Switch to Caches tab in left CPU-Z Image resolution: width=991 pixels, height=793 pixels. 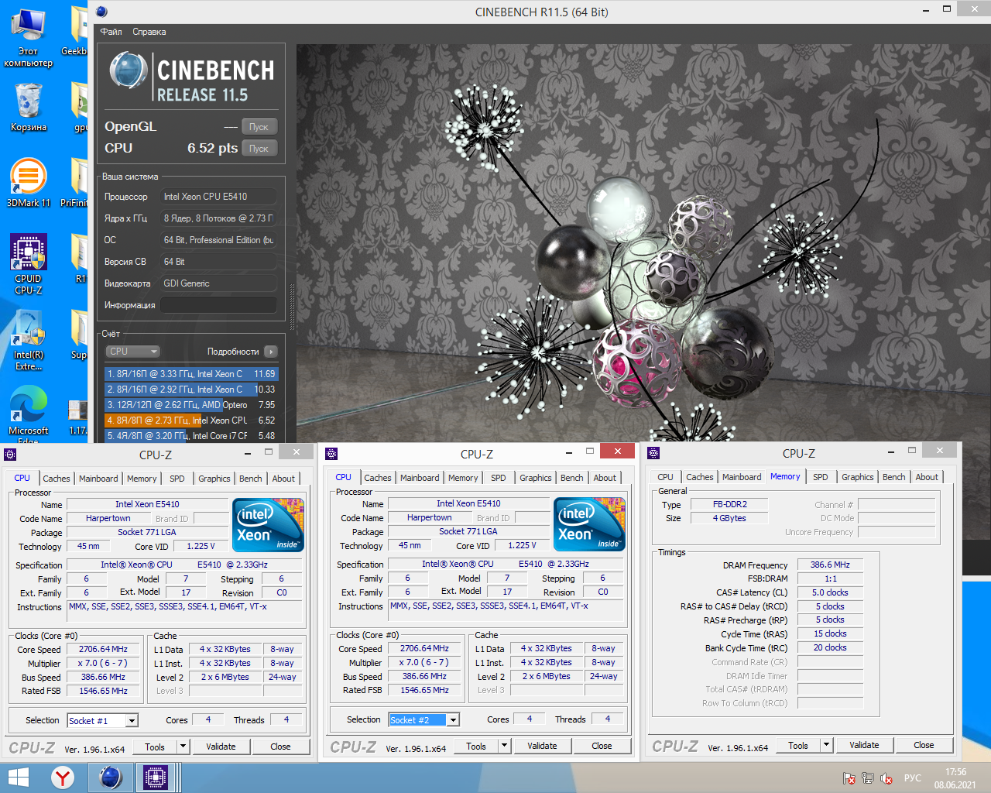(x=56, y=479)
